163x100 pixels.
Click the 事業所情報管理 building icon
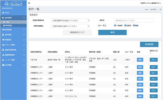pos(3,50)
